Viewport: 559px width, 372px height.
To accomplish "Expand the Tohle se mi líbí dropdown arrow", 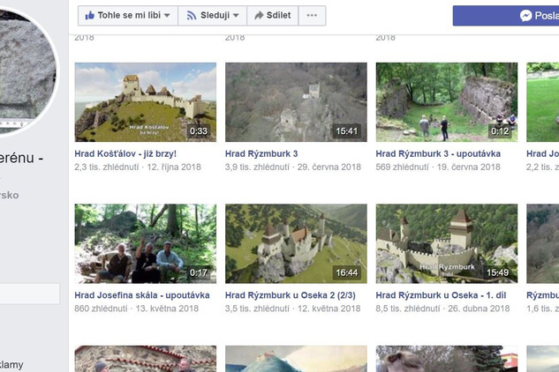I will (168, 16).
